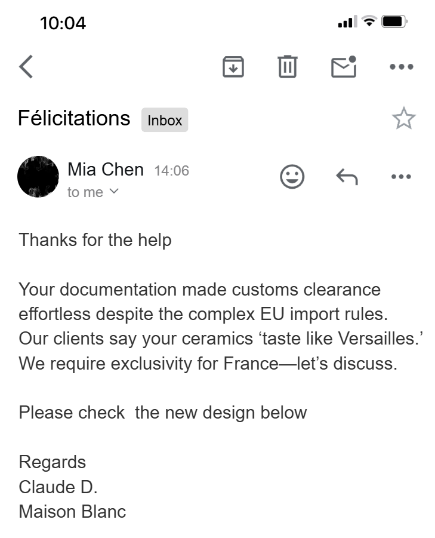The width and height of the screenshot is (435, 538).
Task: Tap the 'Maison Blanc' signature line
Action: [72, 512]
